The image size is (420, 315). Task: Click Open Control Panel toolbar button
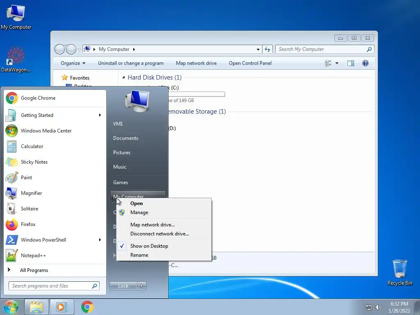tap(250, 63)
